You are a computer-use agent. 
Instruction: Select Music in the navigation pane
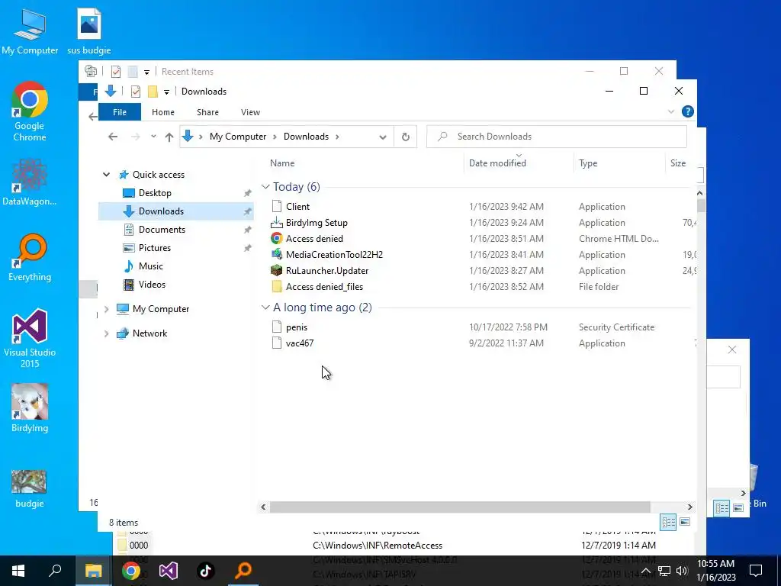click(x=150, y=266)
